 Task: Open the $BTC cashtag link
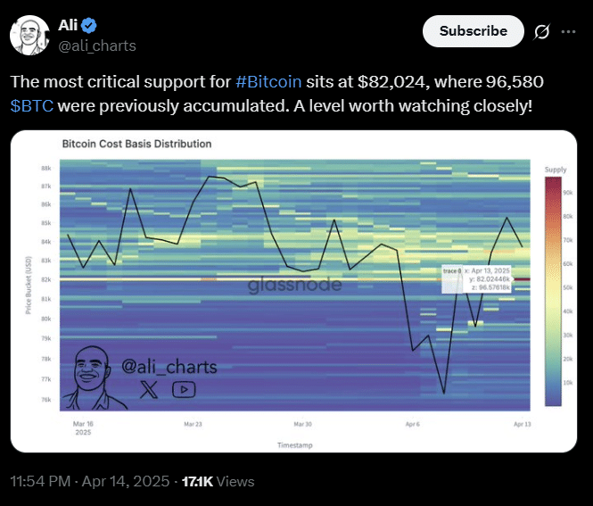[32, 106]
